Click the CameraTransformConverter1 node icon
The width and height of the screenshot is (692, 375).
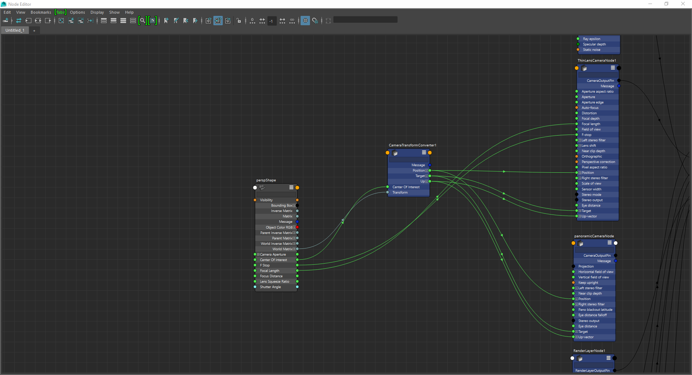point(395,153)
